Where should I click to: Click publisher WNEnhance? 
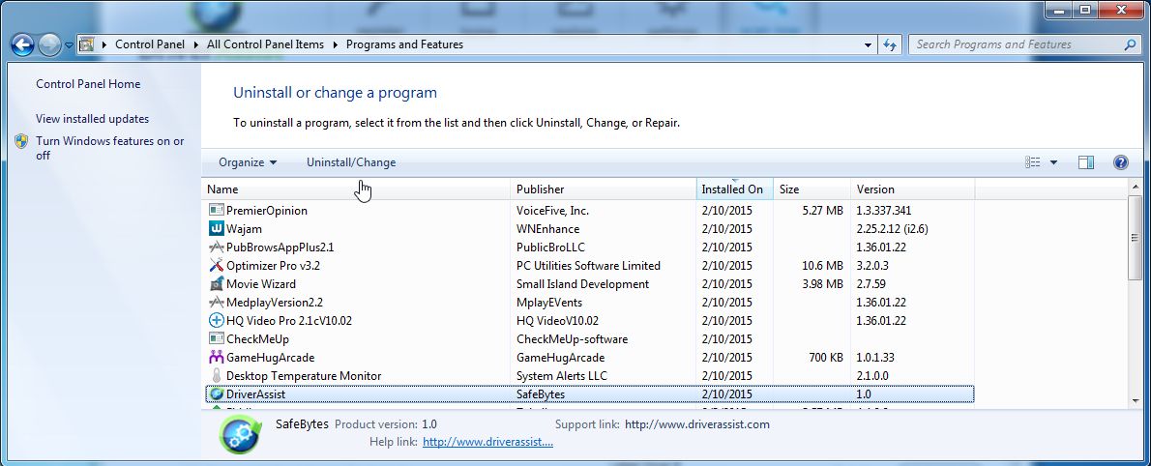pos(547,229)
